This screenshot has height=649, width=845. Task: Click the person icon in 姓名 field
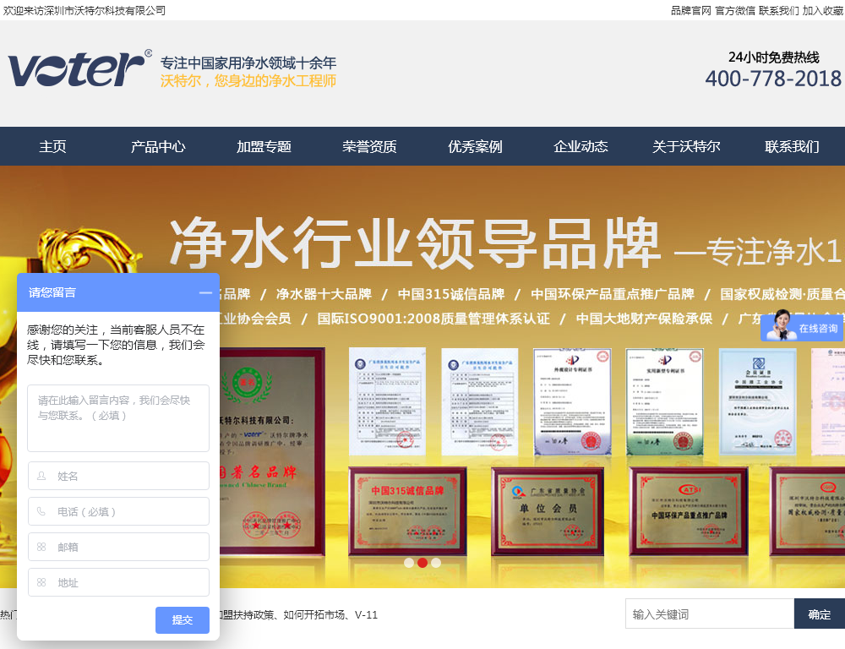(x=41, y=476)
